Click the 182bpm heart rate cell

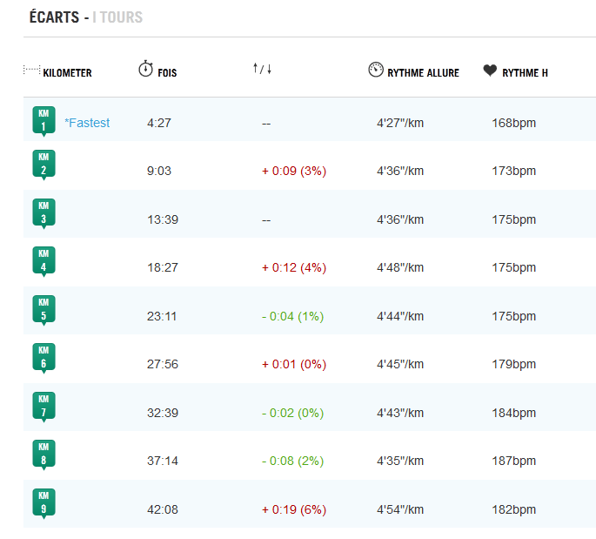[514, 509]
